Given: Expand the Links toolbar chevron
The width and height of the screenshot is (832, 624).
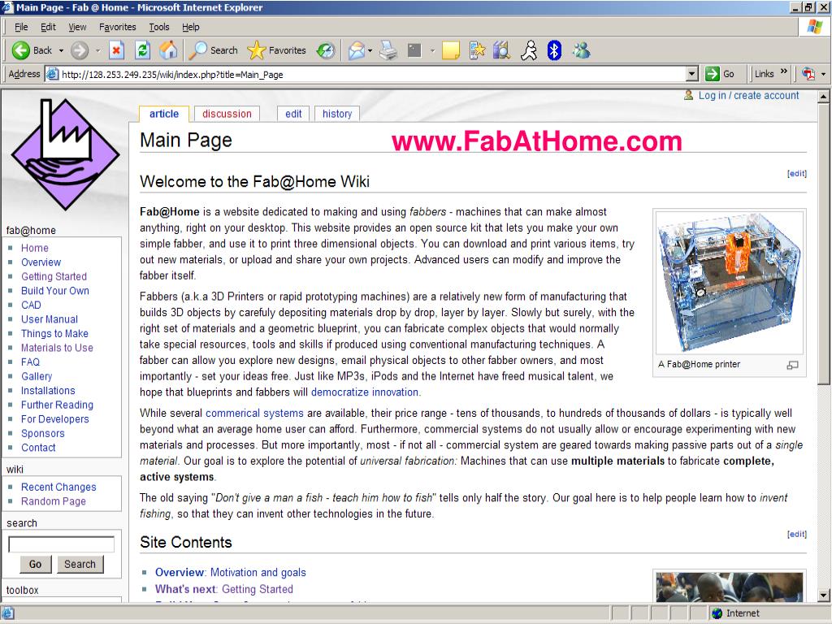Looking at the screenshot, I should click(x=784, y=71).
